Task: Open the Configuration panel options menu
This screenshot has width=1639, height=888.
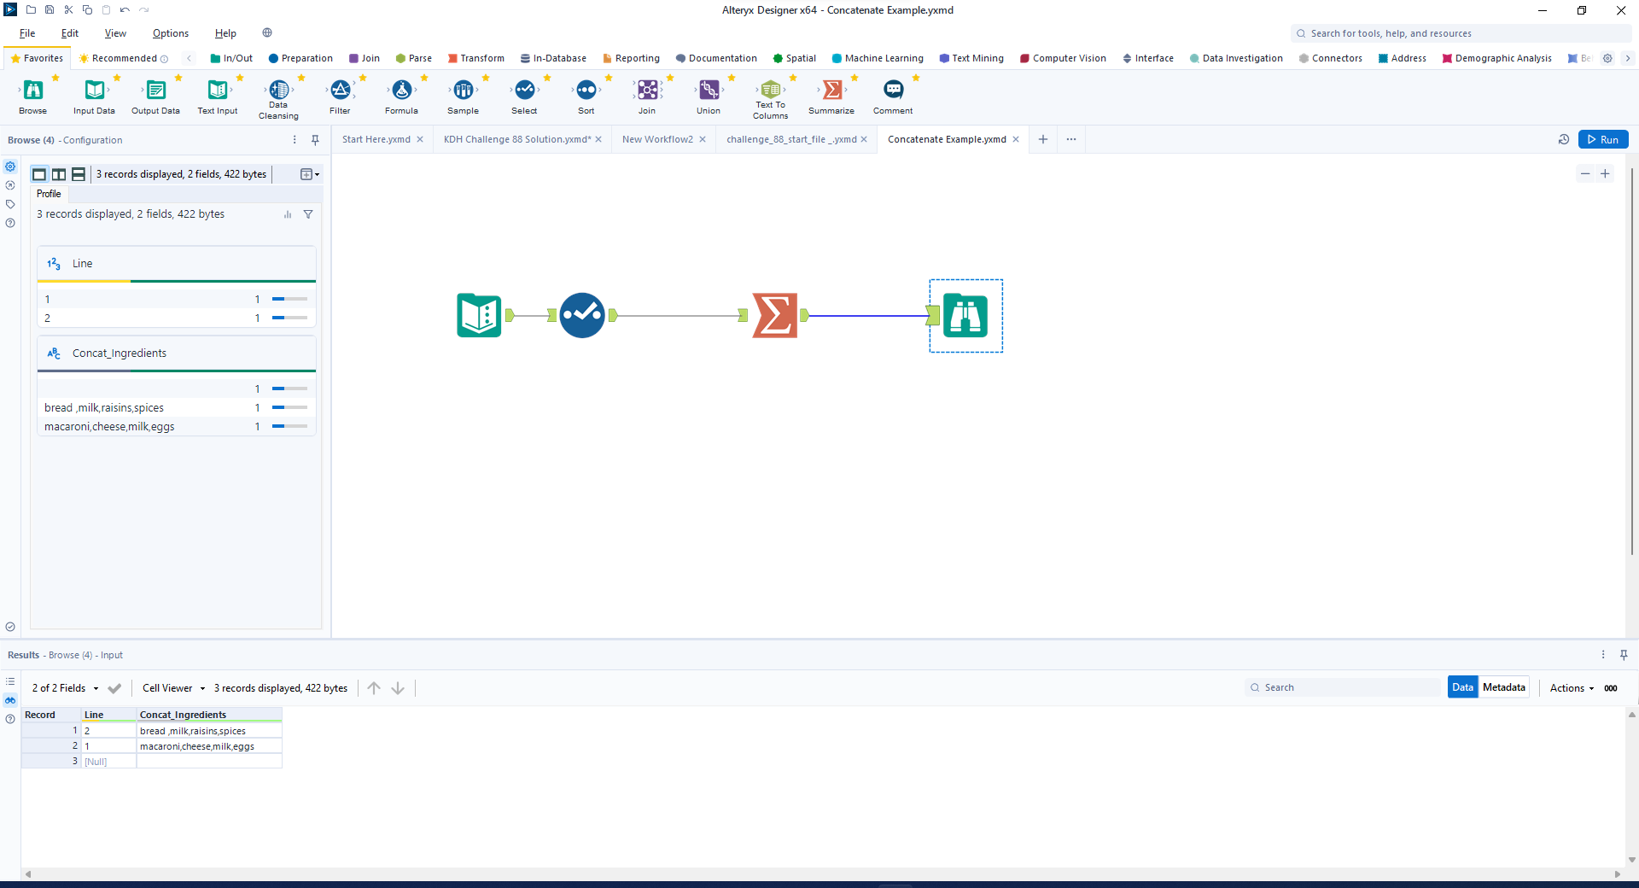Action: pos(295,140)
